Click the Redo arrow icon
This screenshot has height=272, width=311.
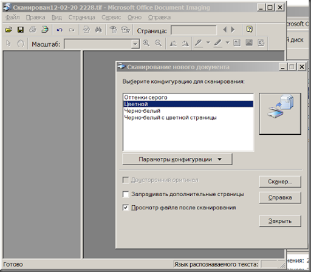(x=72, y=30)
